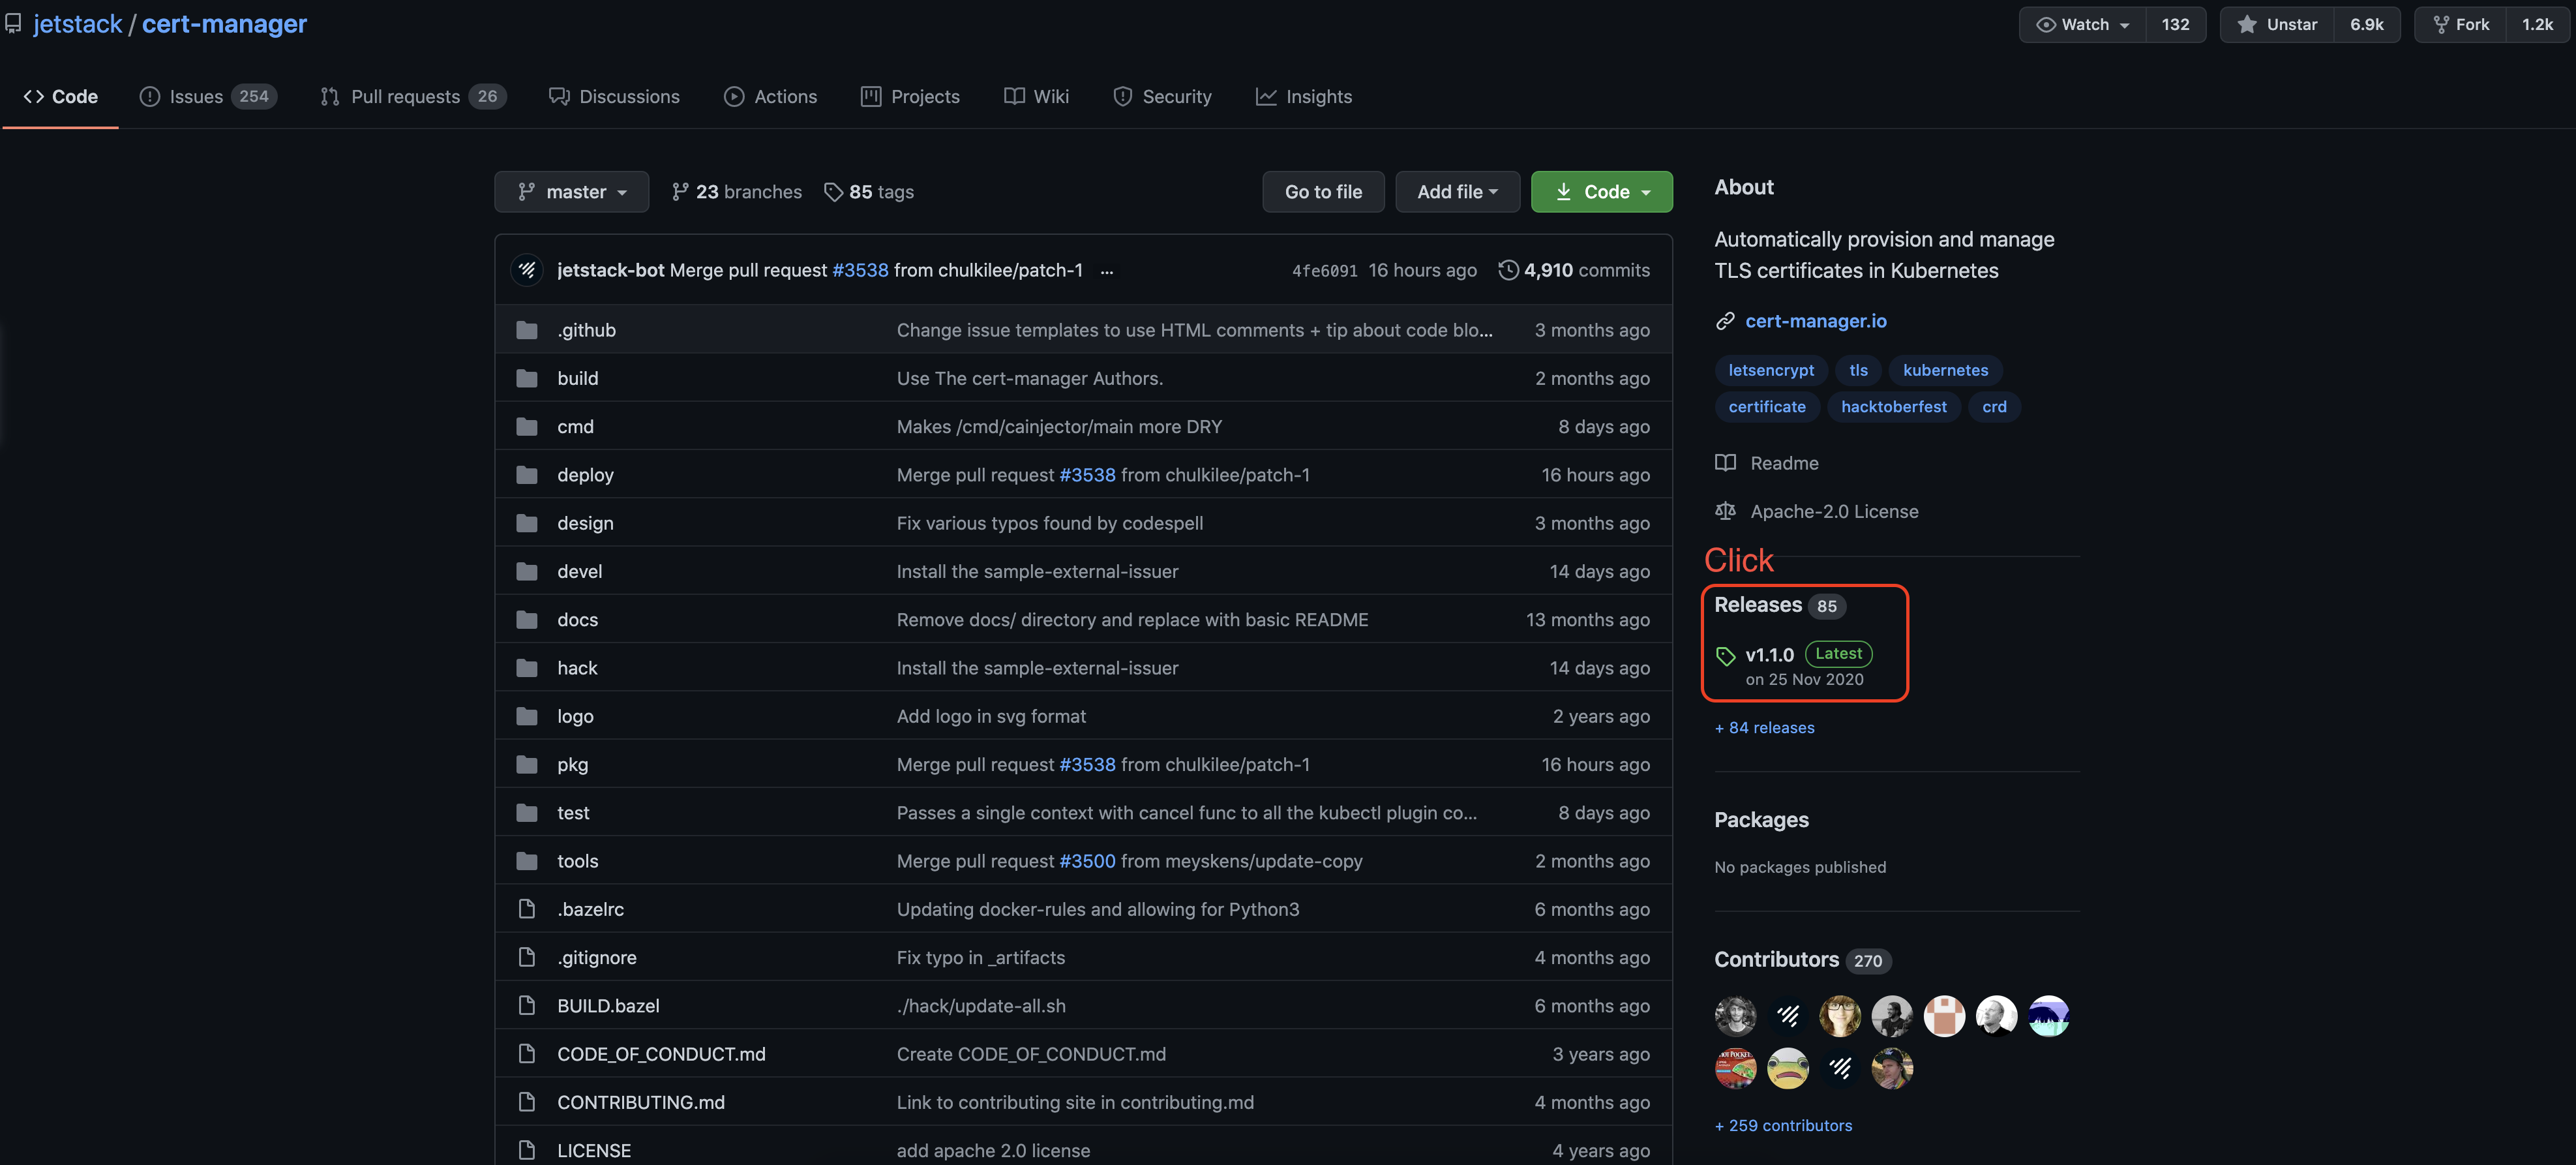Click the jetstack-bot avatar icon
2576x1165 pixels.
pyautogui.click(x=527, y=270)
